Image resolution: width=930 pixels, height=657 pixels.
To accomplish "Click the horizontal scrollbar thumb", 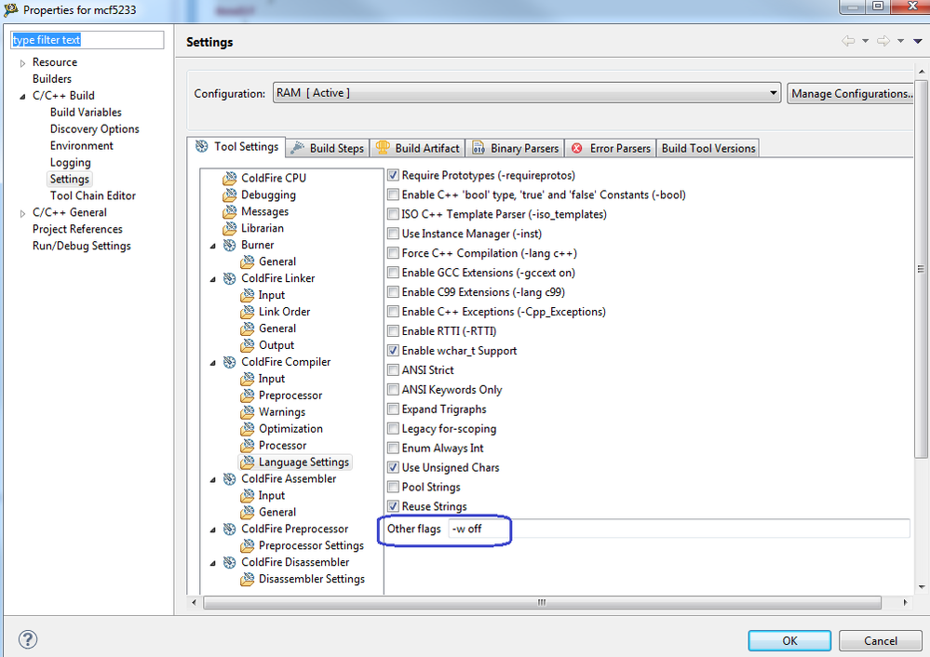I will click(542, 602).
